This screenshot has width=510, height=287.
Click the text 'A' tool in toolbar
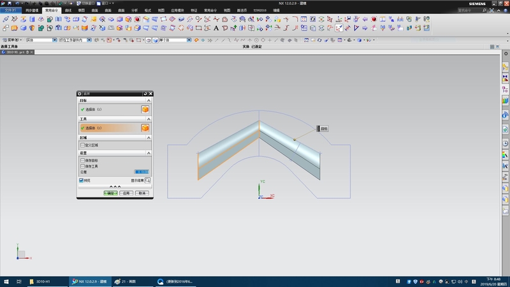coord(216,28)
